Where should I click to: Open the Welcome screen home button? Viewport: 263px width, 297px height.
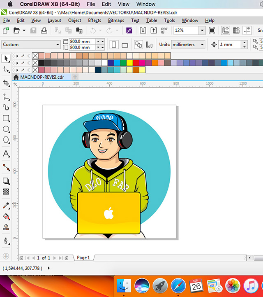16,77
